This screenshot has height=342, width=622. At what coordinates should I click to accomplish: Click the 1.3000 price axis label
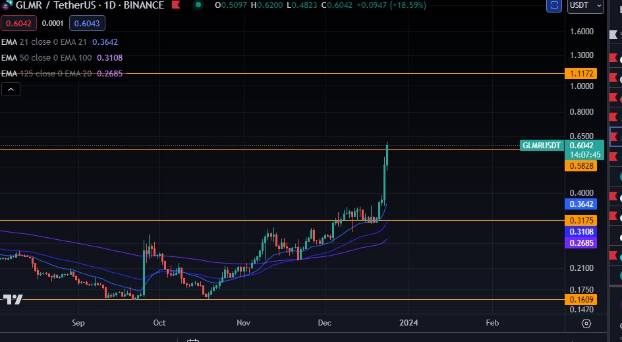tap(582, 55)
